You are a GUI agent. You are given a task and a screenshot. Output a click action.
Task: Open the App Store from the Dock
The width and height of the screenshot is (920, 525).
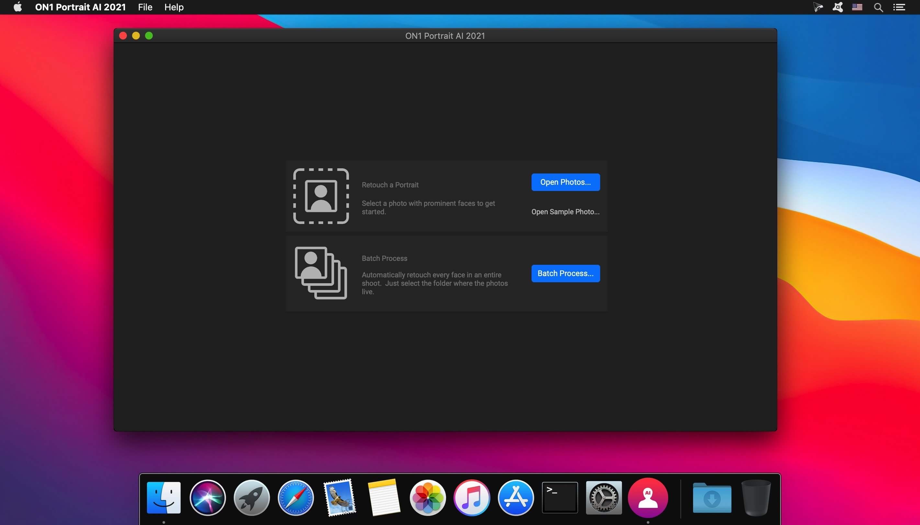515,497
